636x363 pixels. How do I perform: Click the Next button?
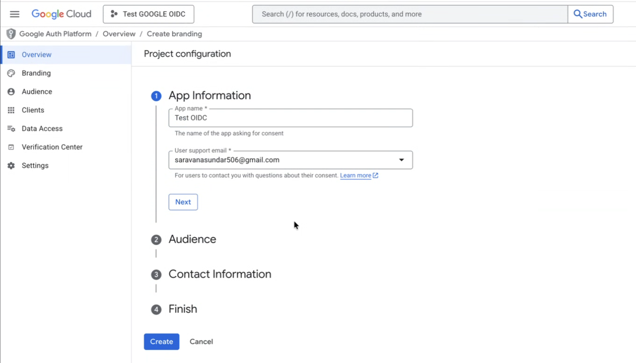pyautogui.click(x=183, y=202)
